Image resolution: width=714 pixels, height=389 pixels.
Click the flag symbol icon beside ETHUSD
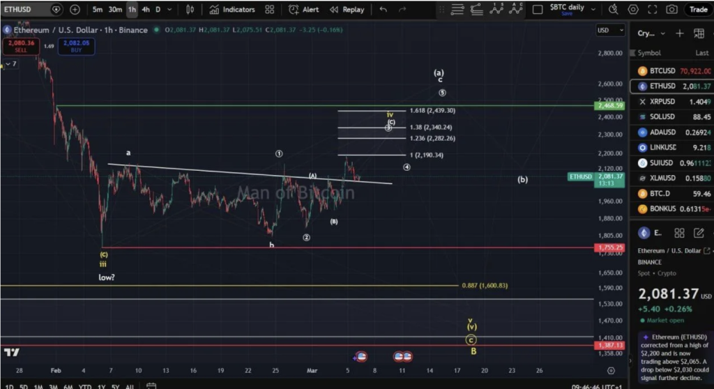56,9
